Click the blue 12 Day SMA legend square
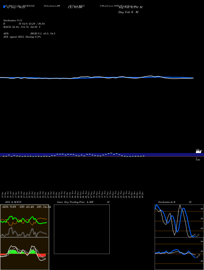 click(4, 7)
